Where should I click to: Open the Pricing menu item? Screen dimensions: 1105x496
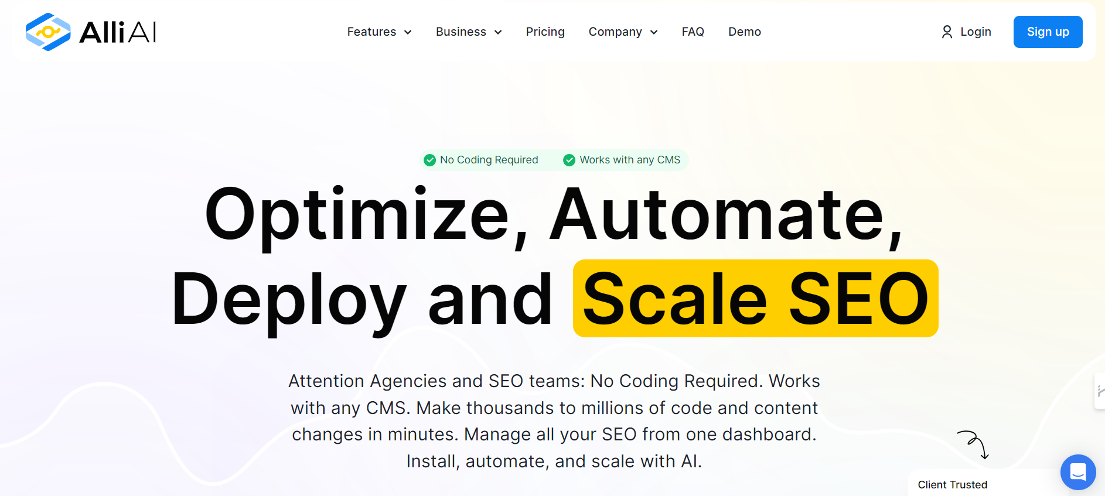click(545, 32)
